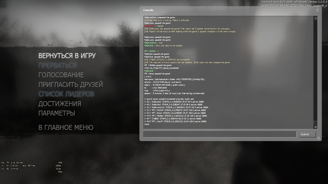Choose В ГЛАВНОЕ МЕНЮ to exit
This screenshot has height=184, width=328.
(x=66, y=127)
